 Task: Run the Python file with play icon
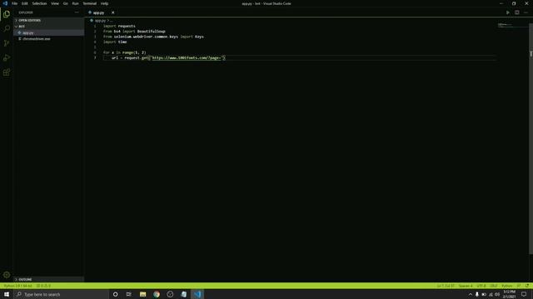[508, 12]
